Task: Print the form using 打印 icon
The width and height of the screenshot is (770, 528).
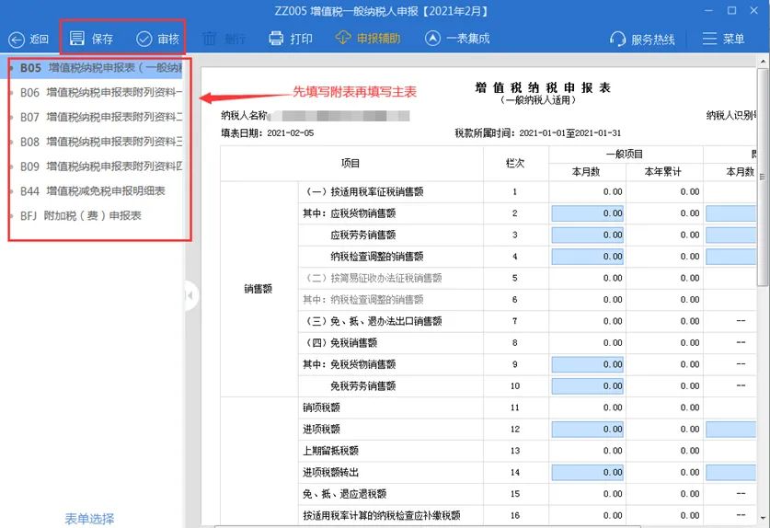Action: pos(276,39)
